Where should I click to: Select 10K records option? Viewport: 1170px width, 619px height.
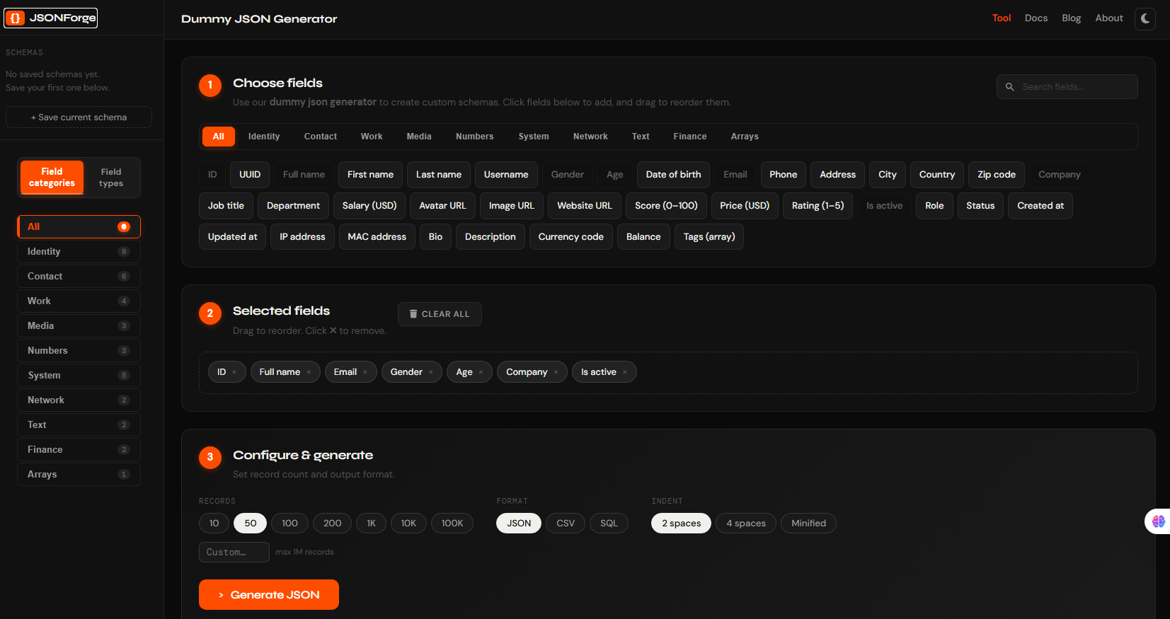tap(408, 523)
